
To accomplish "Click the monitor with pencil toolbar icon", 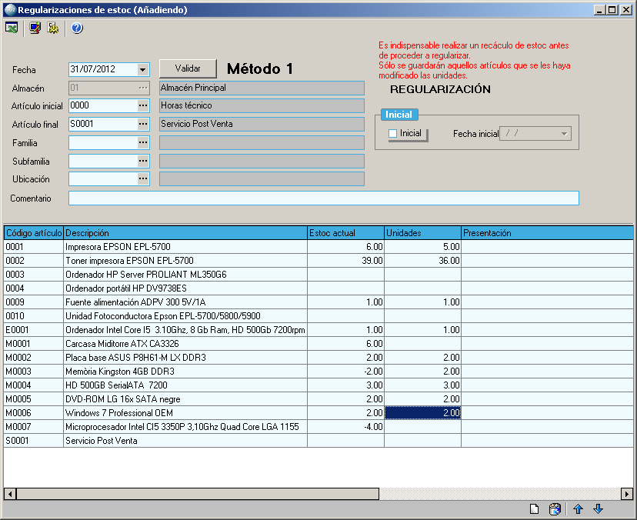I will (x=35, y=28).
